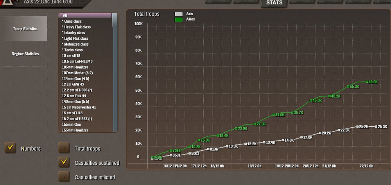Click the Allies 45.0K data point
Viewport: 391px width, 185px height.
tap(311, 100)
